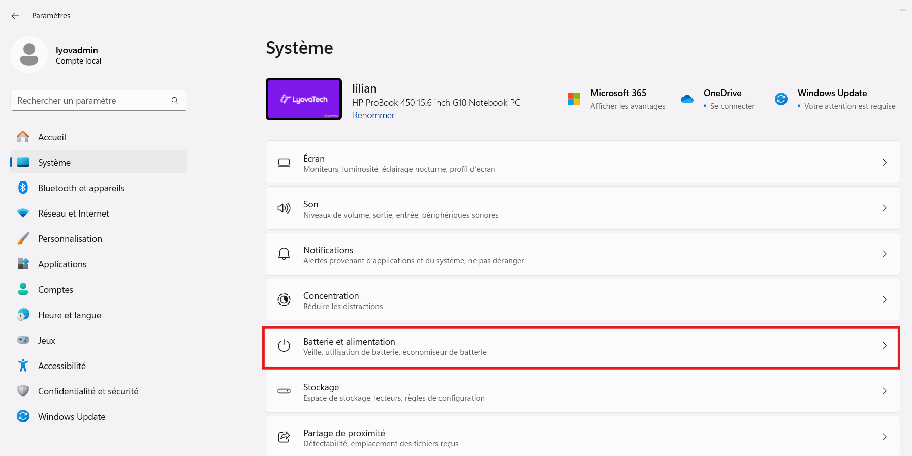Click the back arrow in Paramètres header
This screenshot has height=456, width=912.
coord(15,16)
